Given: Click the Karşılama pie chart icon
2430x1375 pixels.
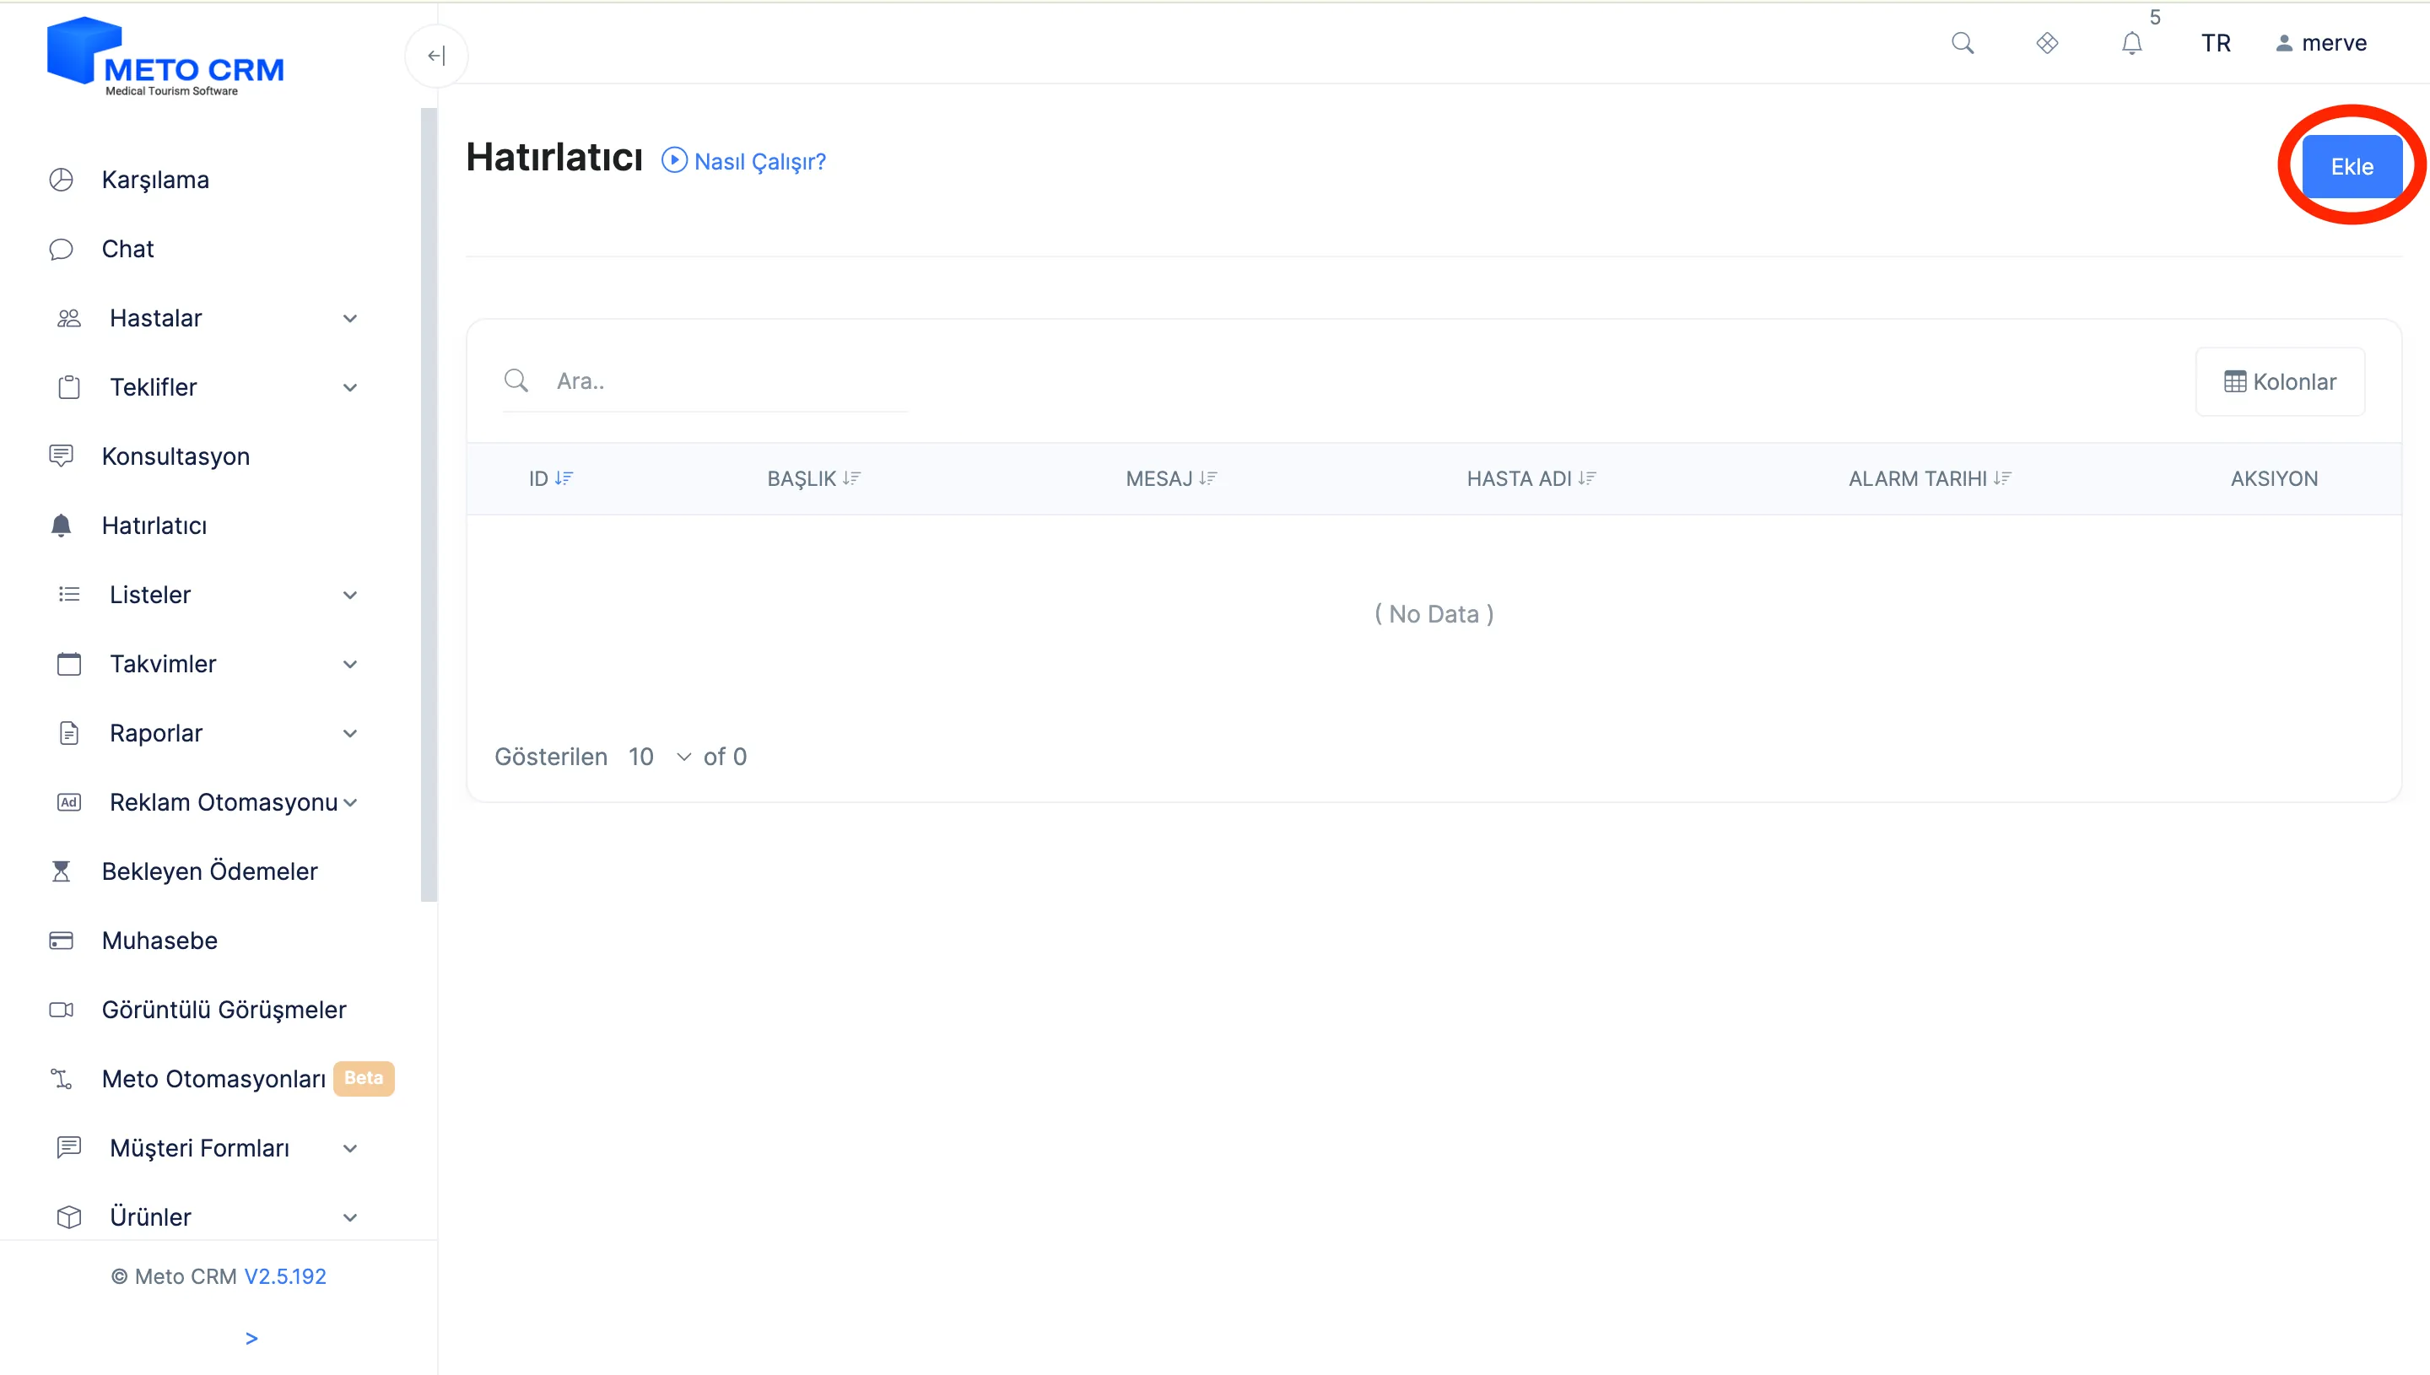Looking at the screenshot, I should tap(61, 180).
